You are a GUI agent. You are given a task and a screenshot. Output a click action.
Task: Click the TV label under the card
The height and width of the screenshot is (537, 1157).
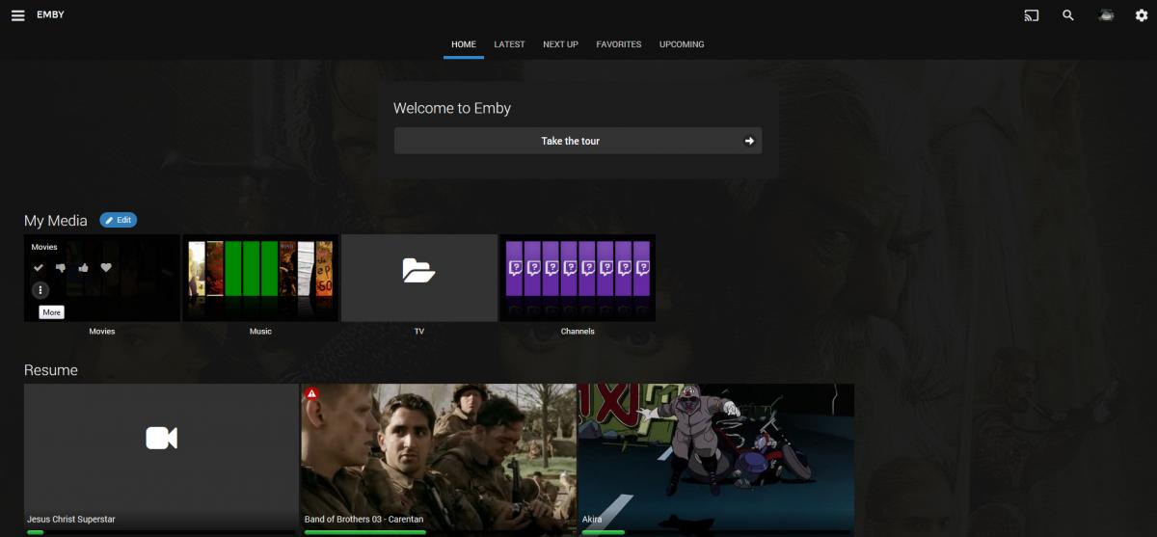(418, 332)
